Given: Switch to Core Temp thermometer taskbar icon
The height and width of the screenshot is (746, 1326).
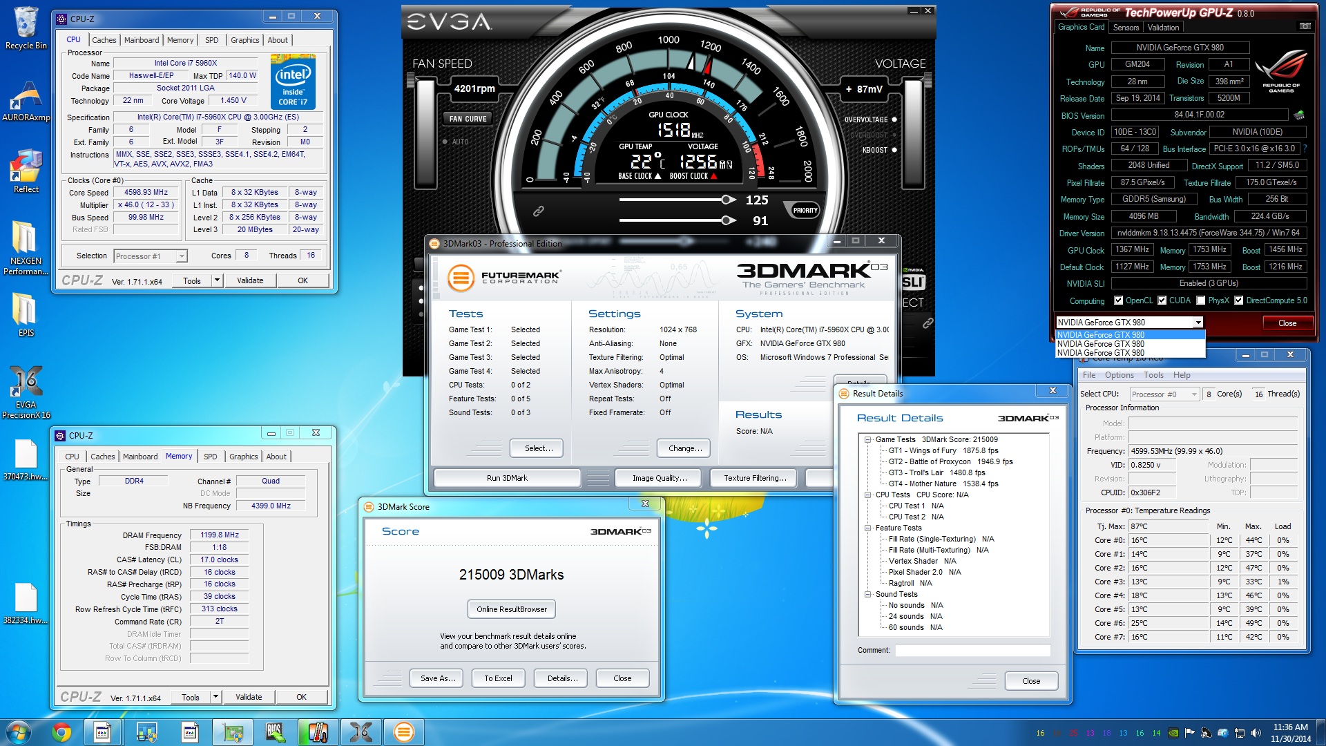Looking at the screenshot, I should 317,732.
